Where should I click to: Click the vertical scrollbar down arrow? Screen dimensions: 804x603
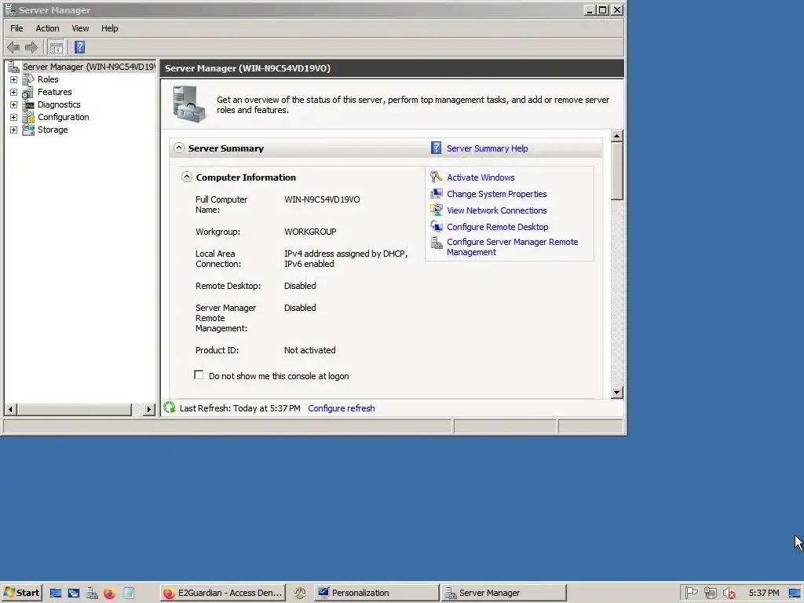617,393
